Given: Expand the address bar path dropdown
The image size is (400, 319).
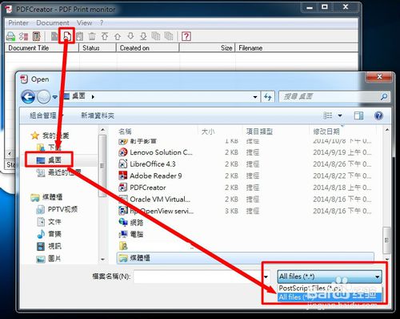Looking at the screenshot, I should [x=255, y=97].
